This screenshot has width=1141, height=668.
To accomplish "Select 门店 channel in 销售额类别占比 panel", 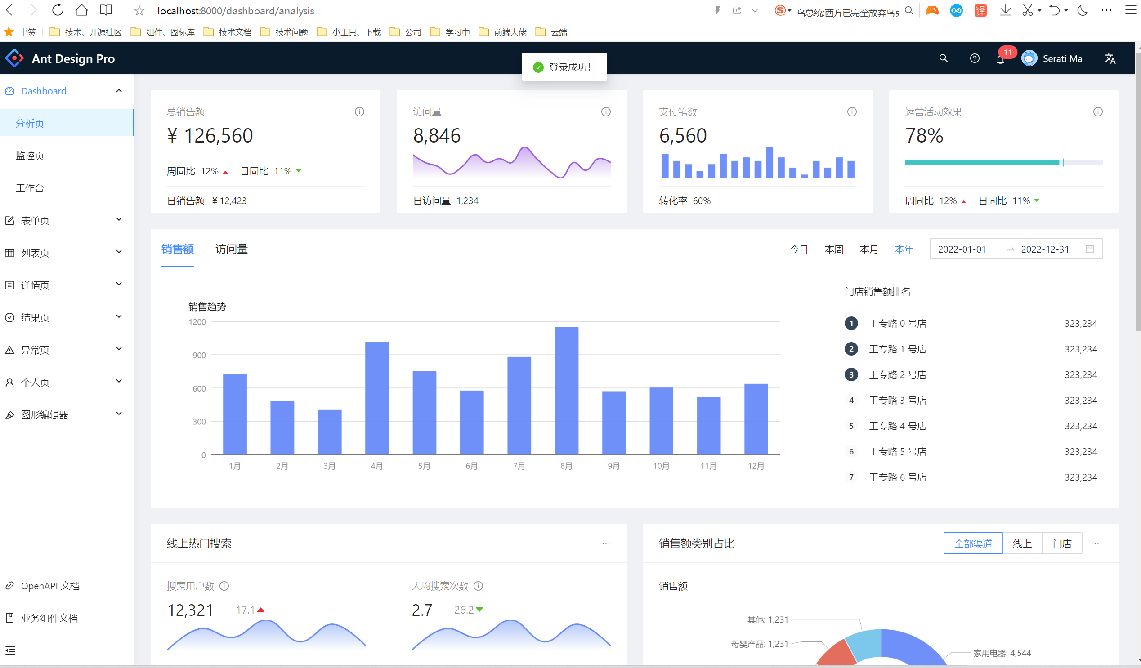I will point(1062,543).
